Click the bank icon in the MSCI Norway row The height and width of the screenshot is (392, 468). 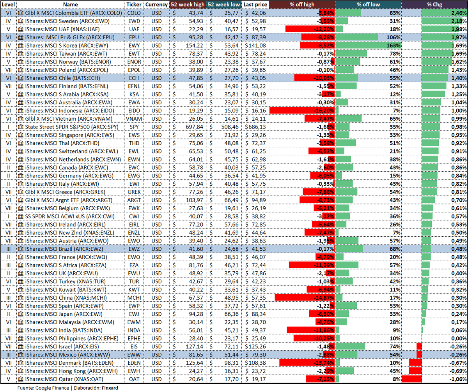(x=21, y=62)
